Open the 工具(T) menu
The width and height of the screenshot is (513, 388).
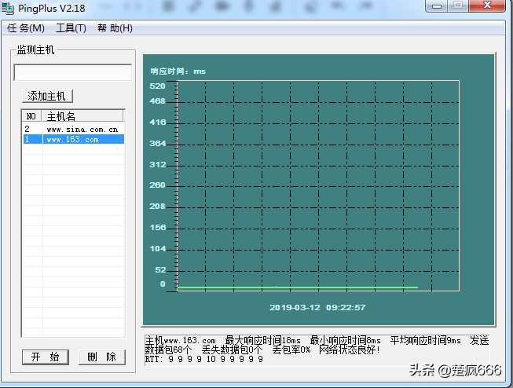pyautogui.click(x=71, y=28)
